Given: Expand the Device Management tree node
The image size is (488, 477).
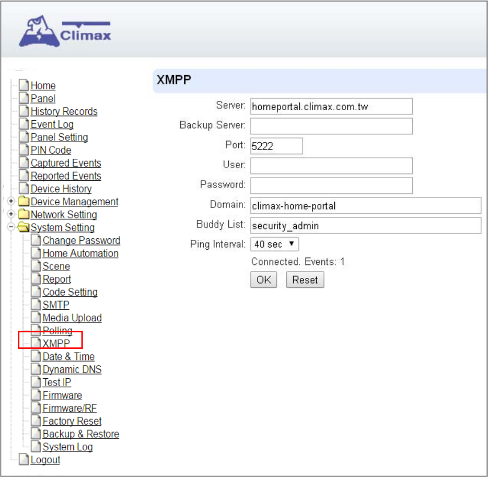Looking at the screenshot, I should click(11, 201).
